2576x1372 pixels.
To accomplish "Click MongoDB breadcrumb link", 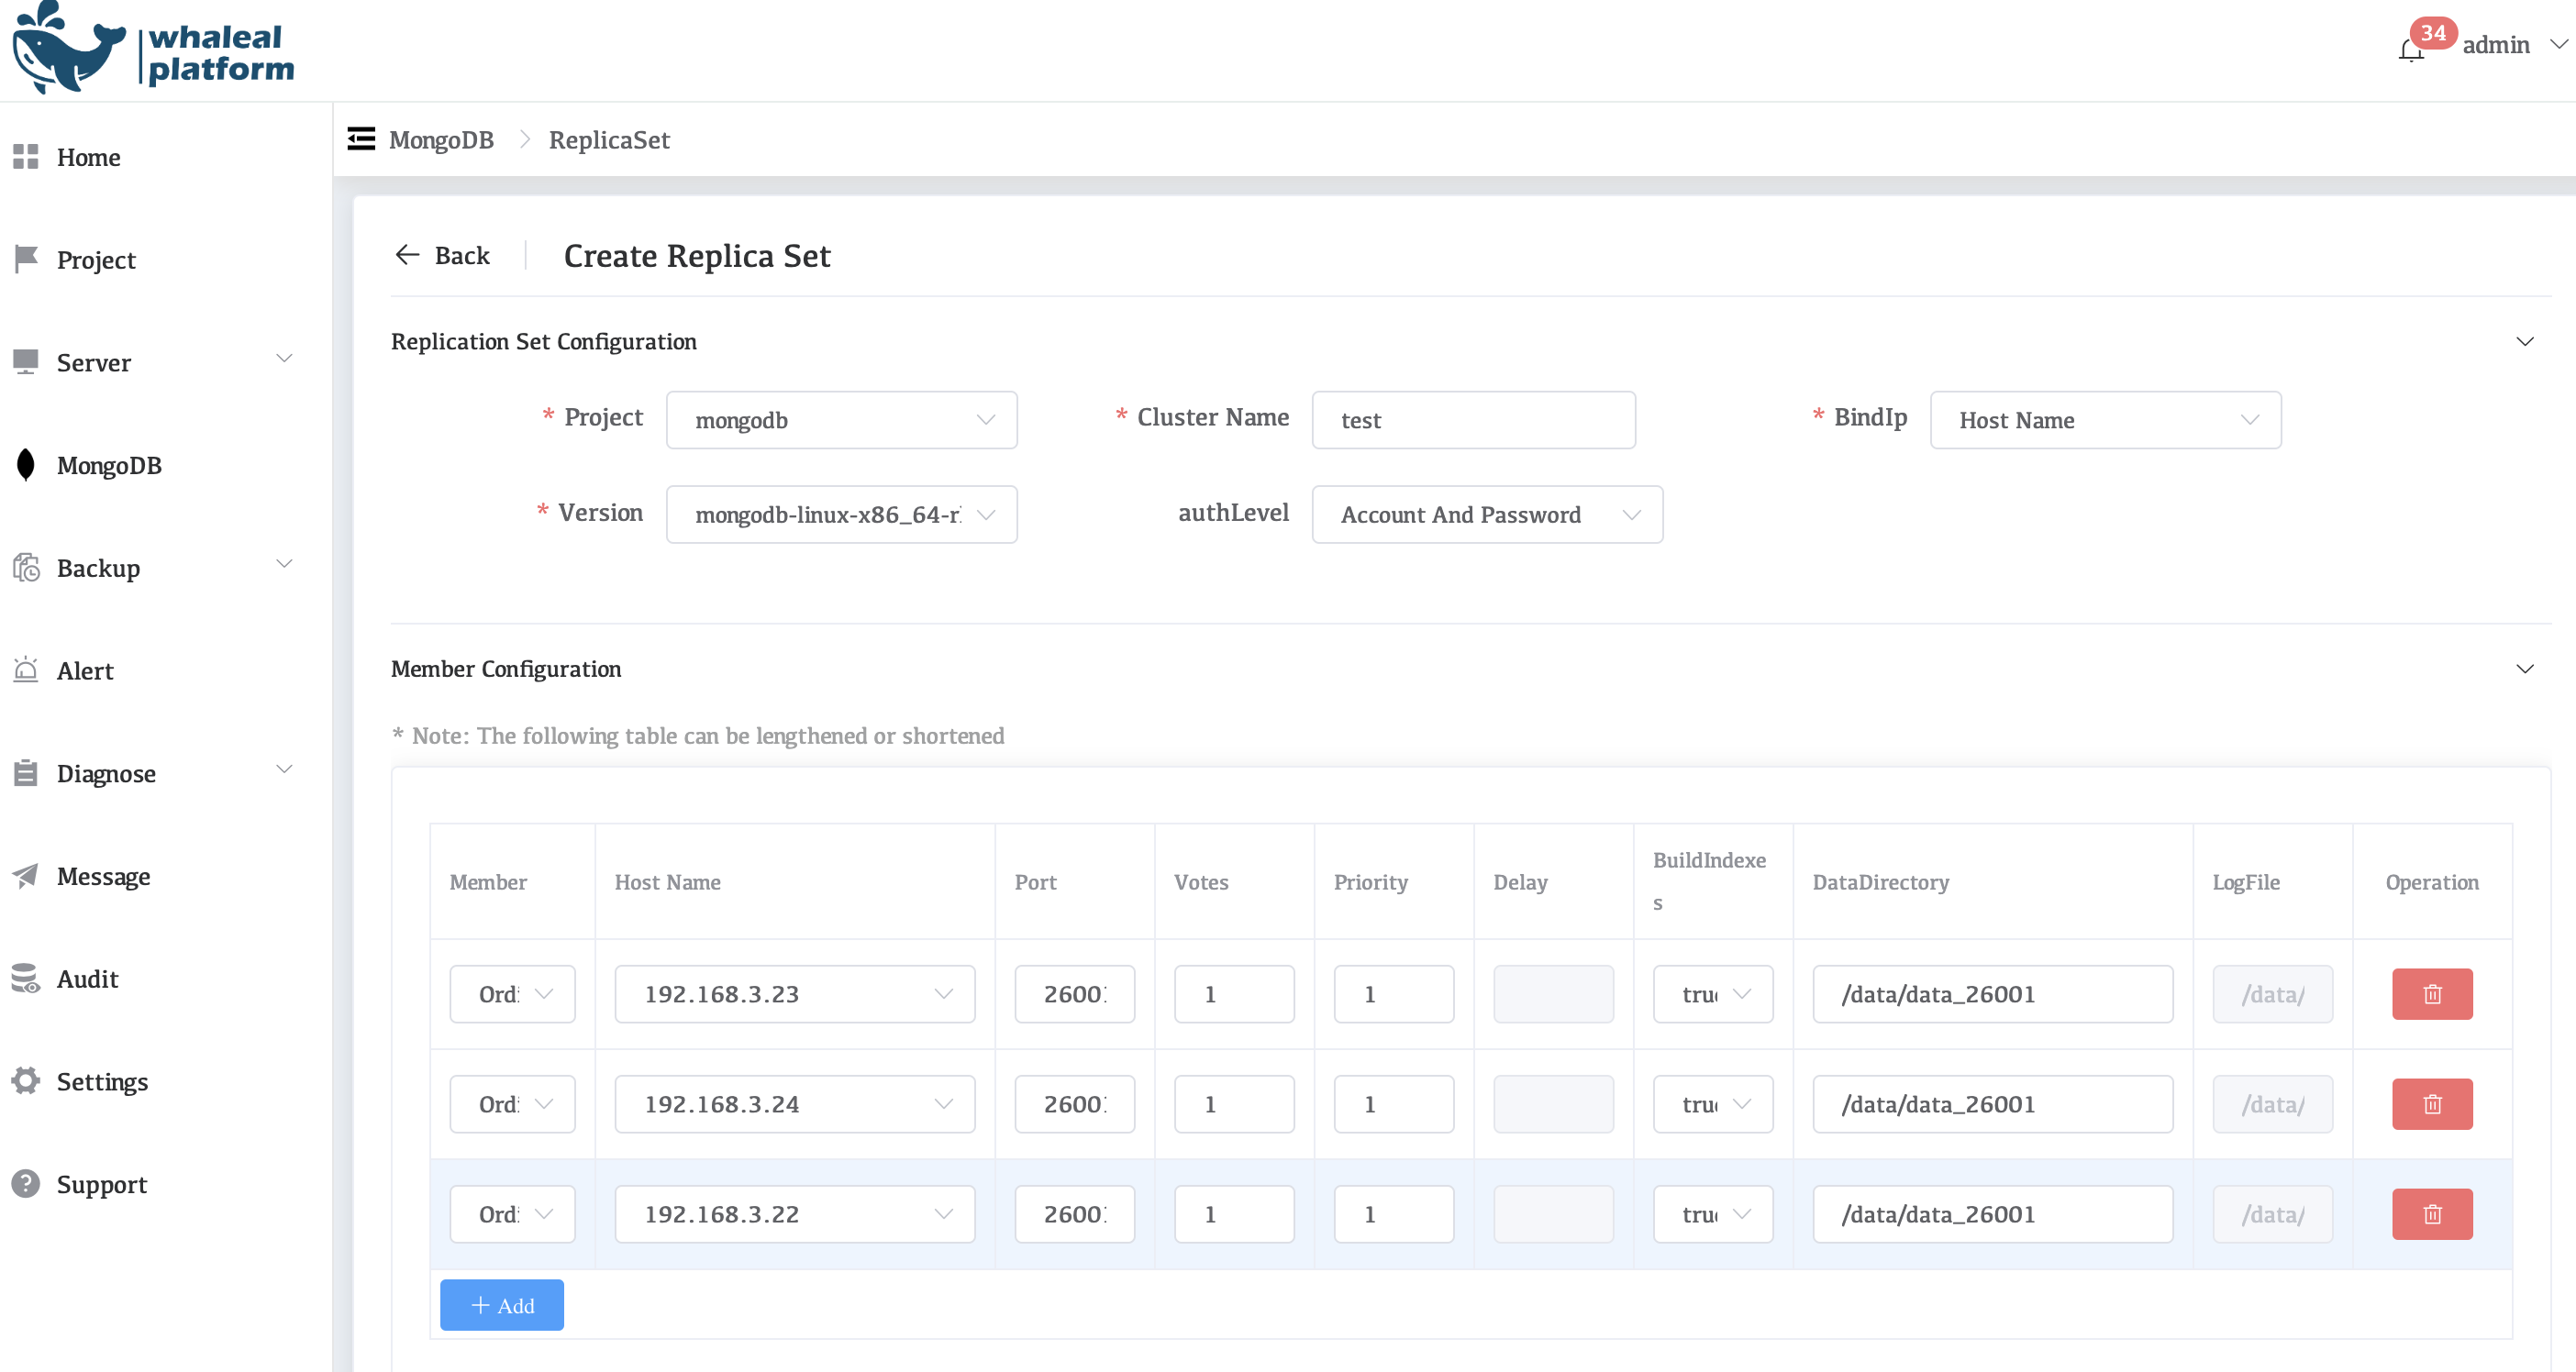I will (441, 140).
